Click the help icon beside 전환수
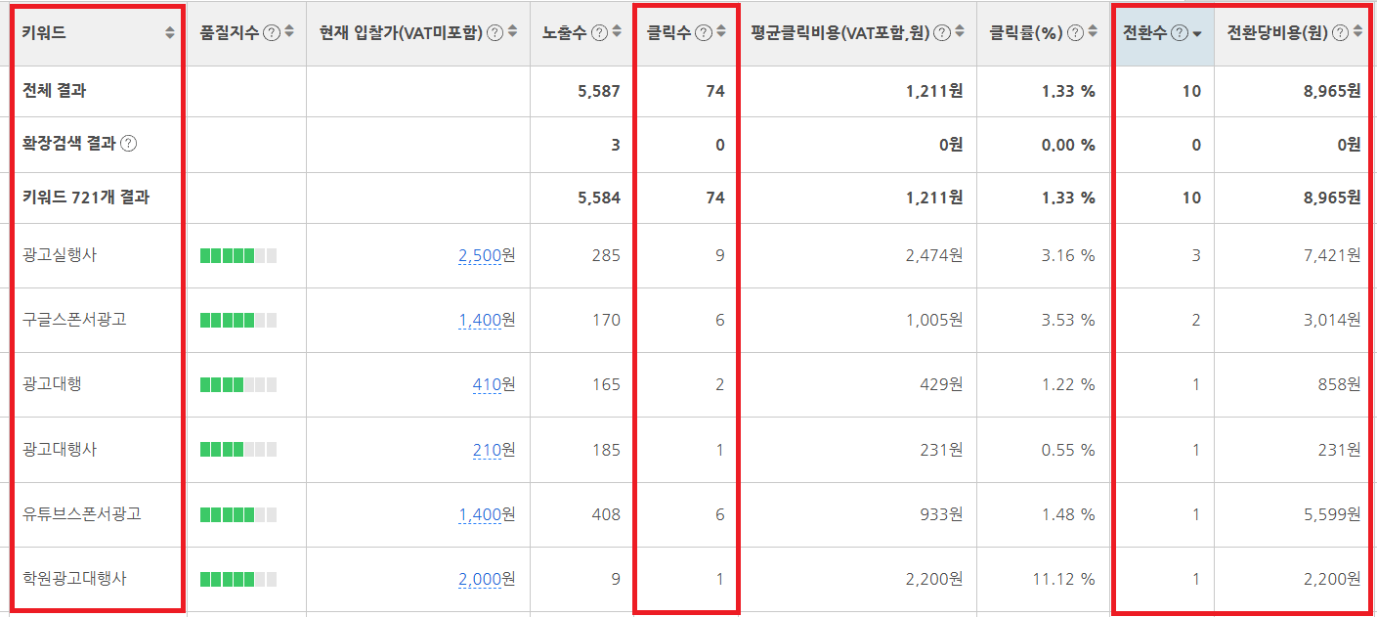This screenshot has height=617, width=1377. point(1180,32)
